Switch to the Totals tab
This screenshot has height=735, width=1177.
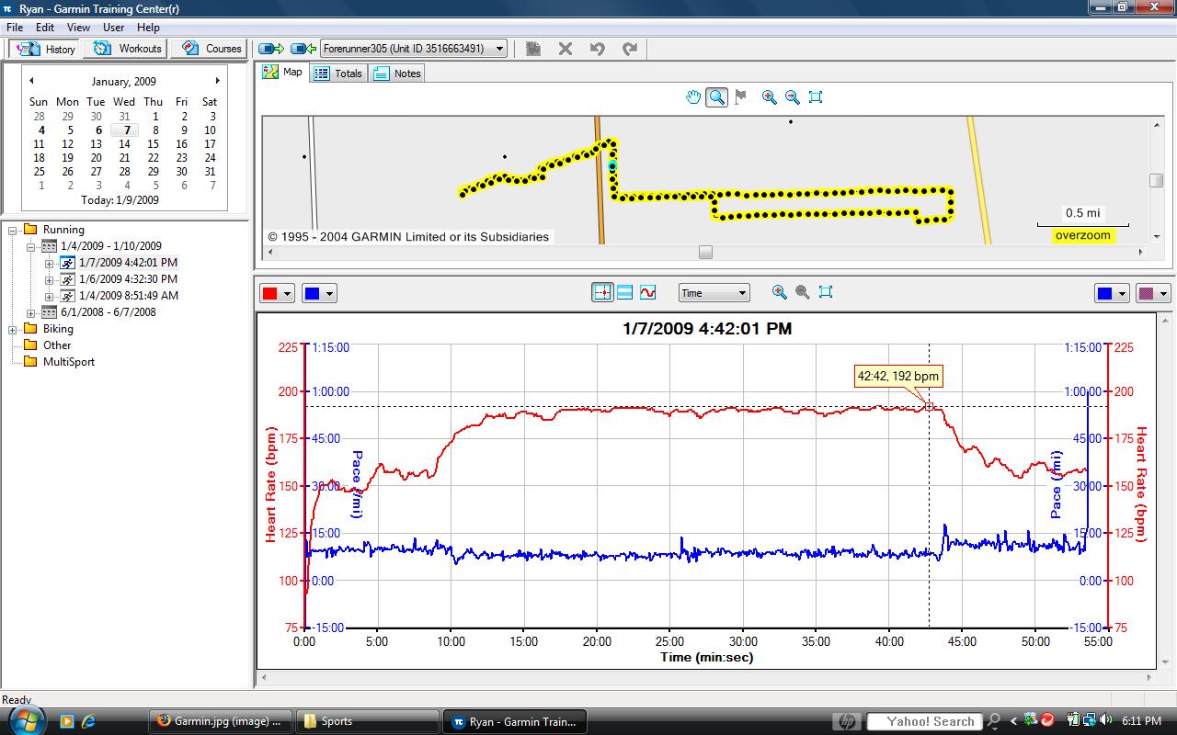click(338, 73)
